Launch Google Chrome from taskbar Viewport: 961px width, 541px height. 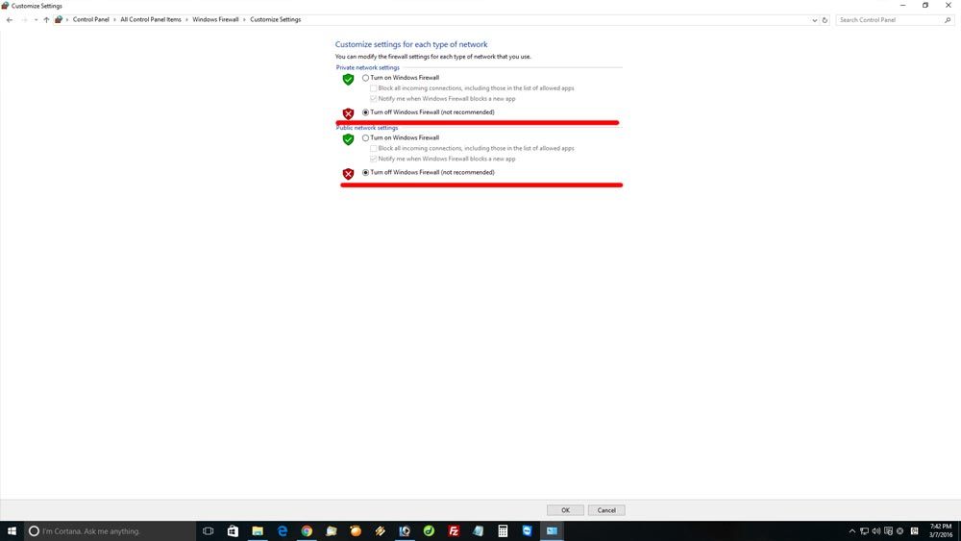[307, 530]
